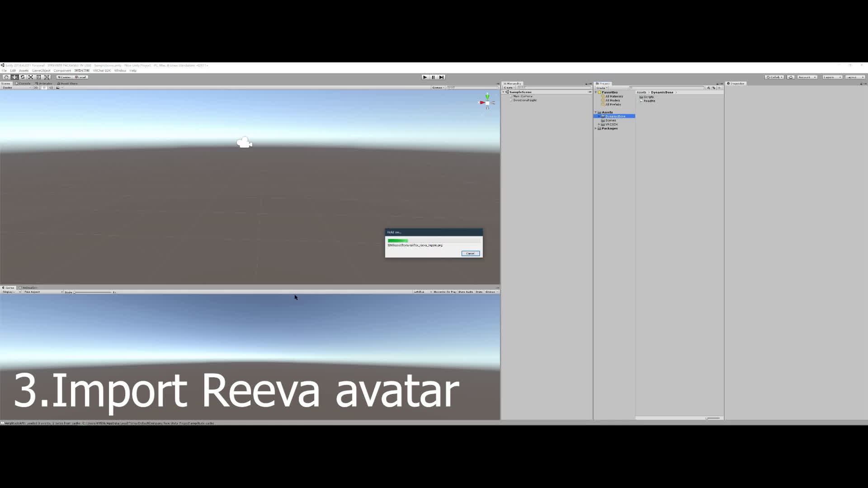Click the Pause button
This screenshot has width=868, height=488.
coord(433,77)
